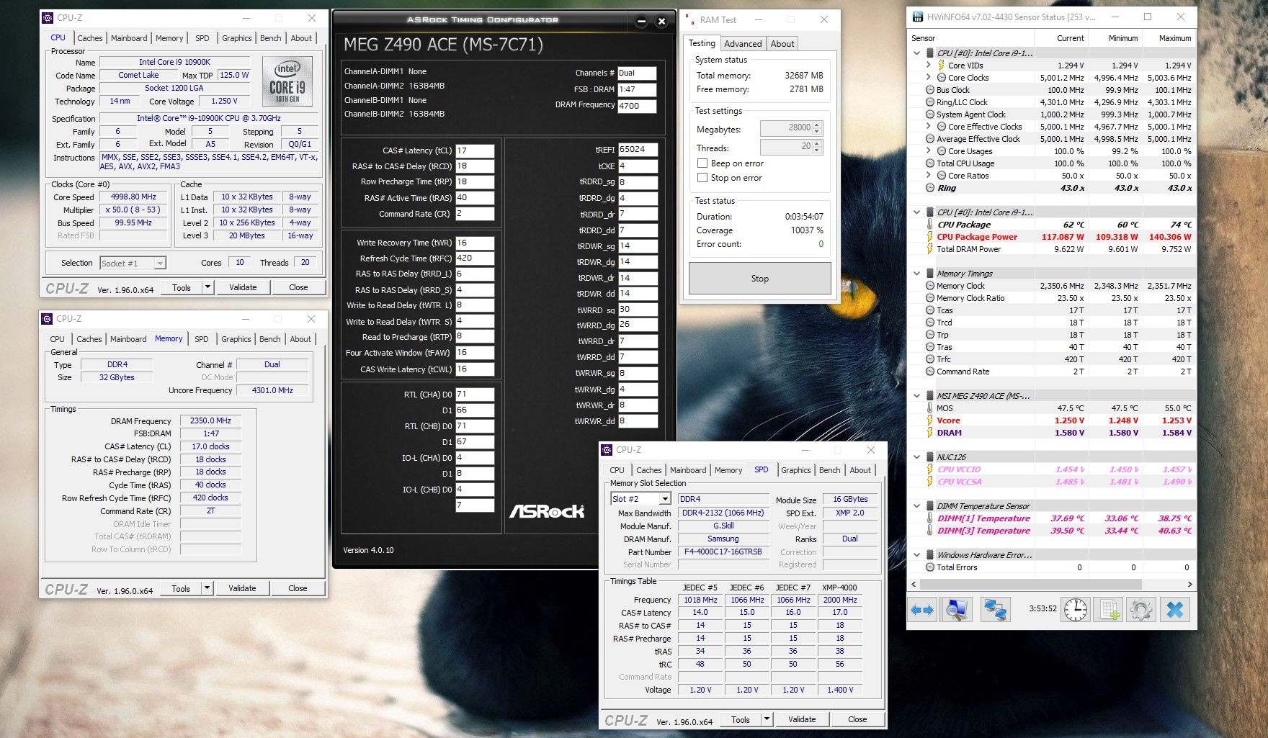Click the icon beside CPU Package Power
This screenshot has height=738, width=1268.
coord(929,237)
